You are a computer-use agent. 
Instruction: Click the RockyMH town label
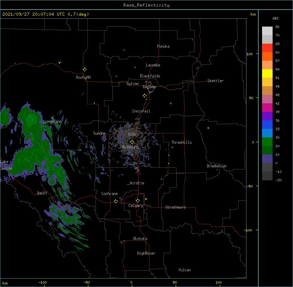click(x=83, y=77)
